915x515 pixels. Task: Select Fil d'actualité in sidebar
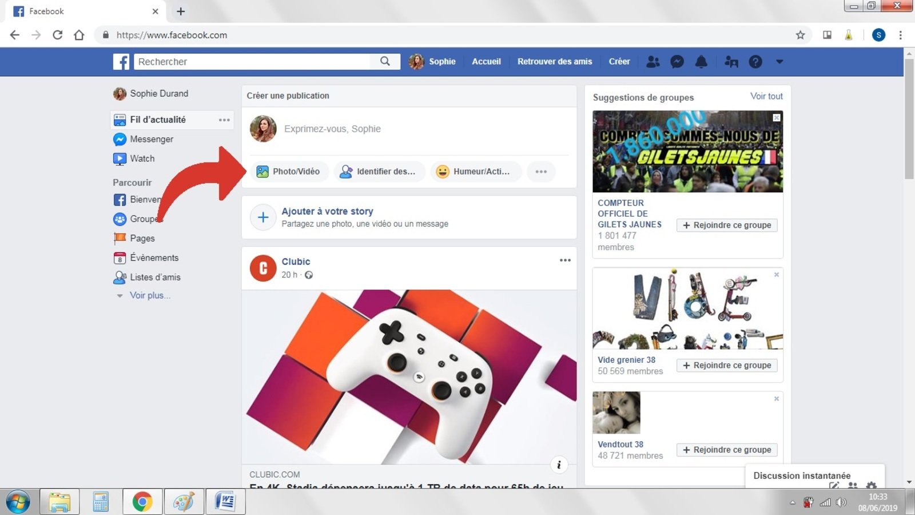(158, 120)
